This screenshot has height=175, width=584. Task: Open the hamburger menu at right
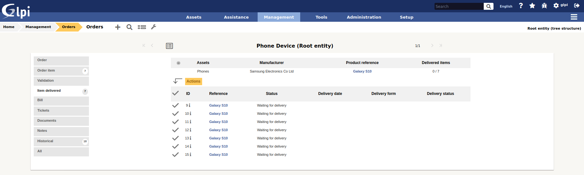pyautogui.click(x=574, y=17)
